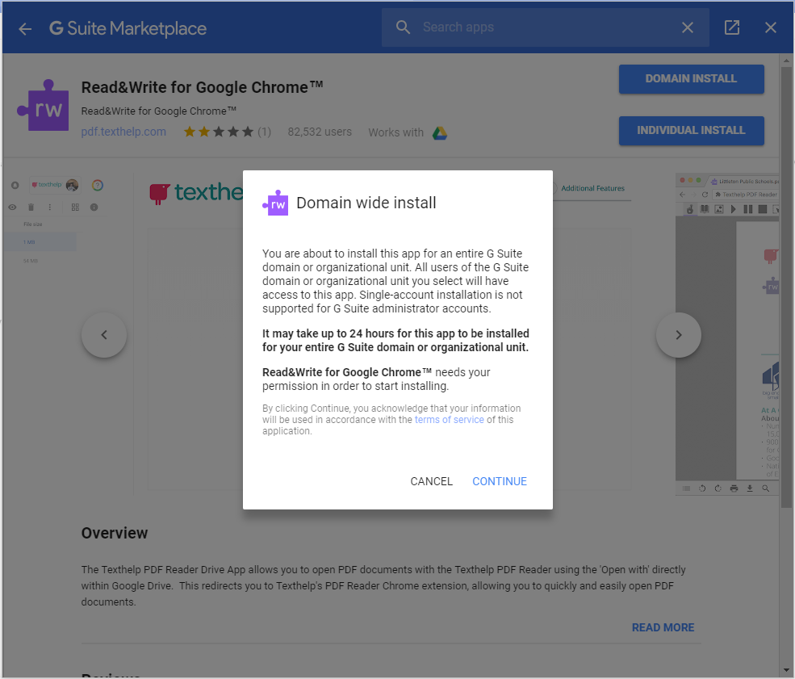Viewport: 795px width, 679px height.
Task: Click the DOMAIN INSTALL button
Action: [691, 78]
